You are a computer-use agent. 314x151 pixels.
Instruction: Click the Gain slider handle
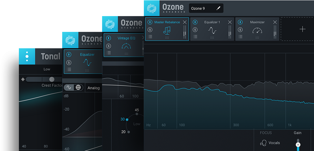coord(298,145)
